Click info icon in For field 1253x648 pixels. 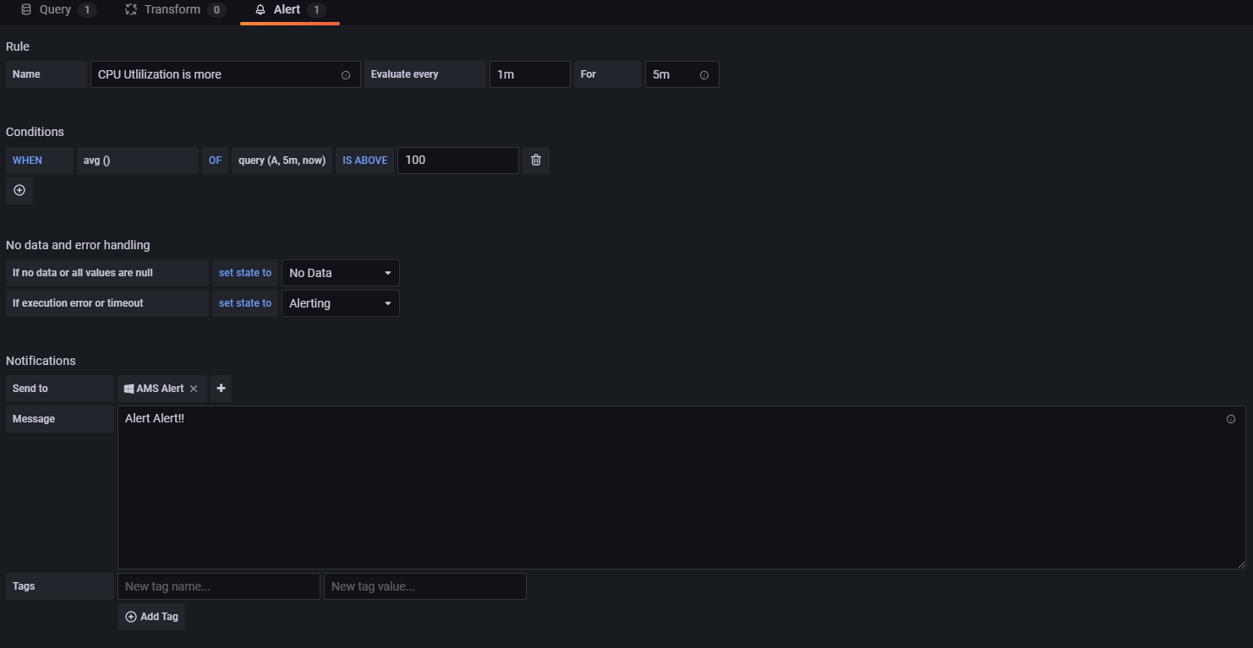pyautogui.click(x=704, y=75)
